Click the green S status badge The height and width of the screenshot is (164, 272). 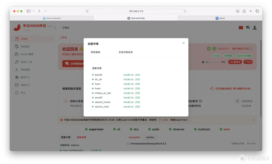click(x=209, y=49)
